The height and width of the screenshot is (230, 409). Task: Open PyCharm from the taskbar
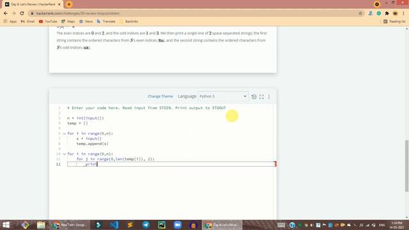coord(162,225)
